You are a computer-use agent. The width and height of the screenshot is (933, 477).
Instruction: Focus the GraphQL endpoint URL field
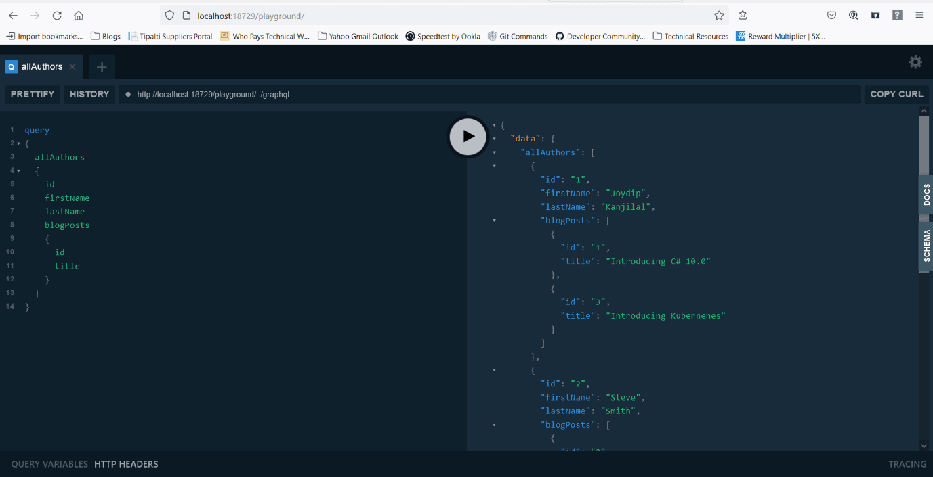[490, 94]
